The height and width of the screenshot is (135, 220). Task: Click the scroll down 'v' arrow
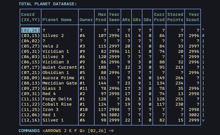(x=203, y=120)
